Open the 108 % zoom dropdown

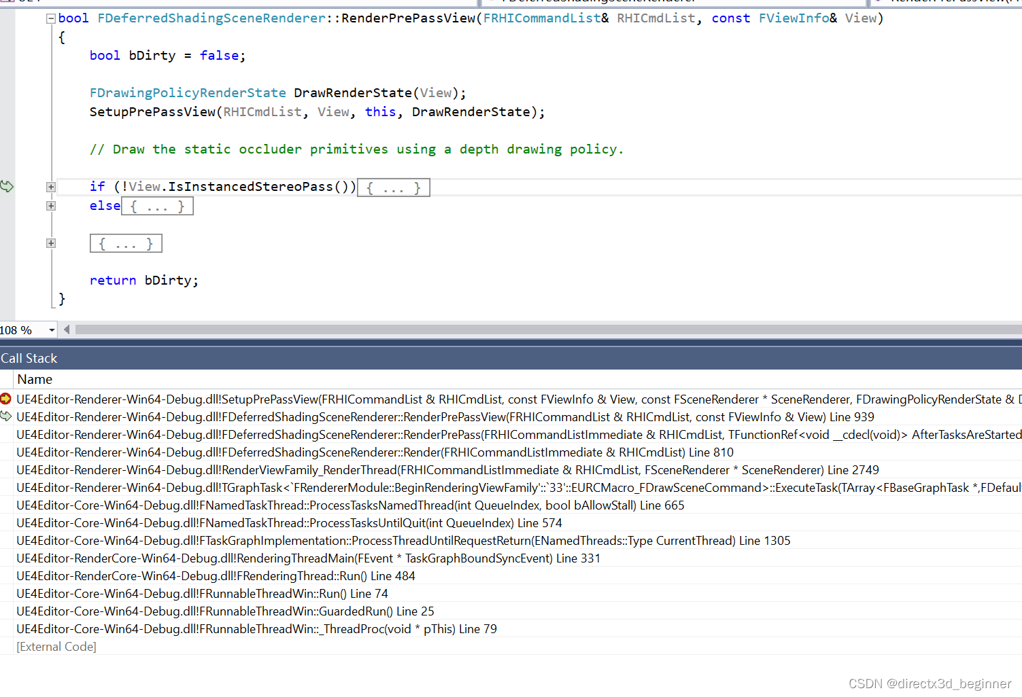coord(52,330)
